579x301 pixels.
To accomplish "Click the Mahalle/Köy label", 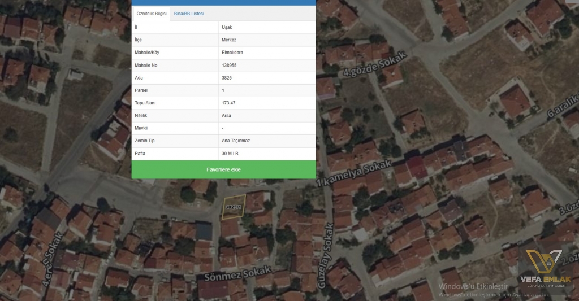I will (x=147, y=53).
